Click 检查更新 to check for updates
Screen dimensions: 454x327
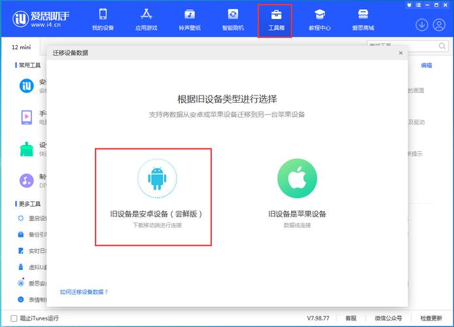(x=432, y=318)
